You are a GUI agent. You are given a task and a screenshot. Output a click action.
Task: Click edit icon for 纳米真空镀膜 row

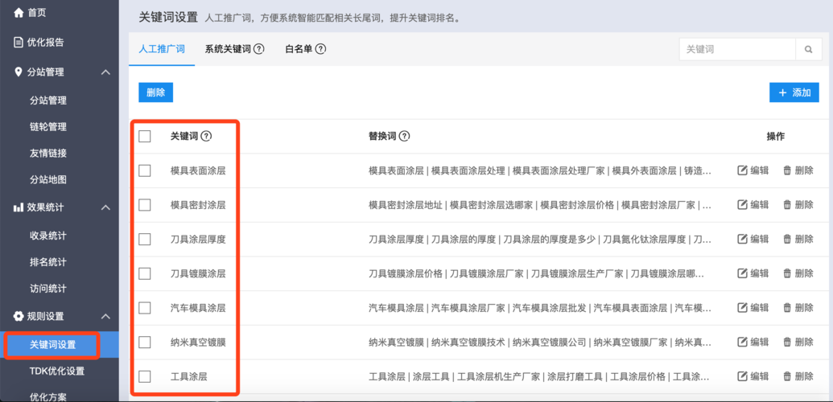(x=743, y=342)
